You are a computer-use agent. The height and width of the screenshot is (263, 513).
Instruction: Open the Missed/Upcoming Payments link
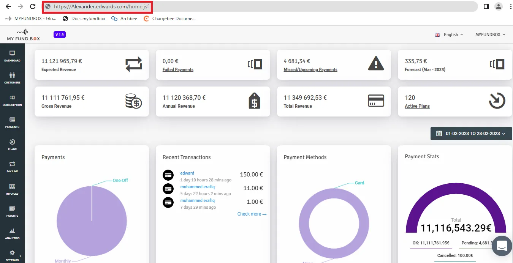[x=310, y=69]
